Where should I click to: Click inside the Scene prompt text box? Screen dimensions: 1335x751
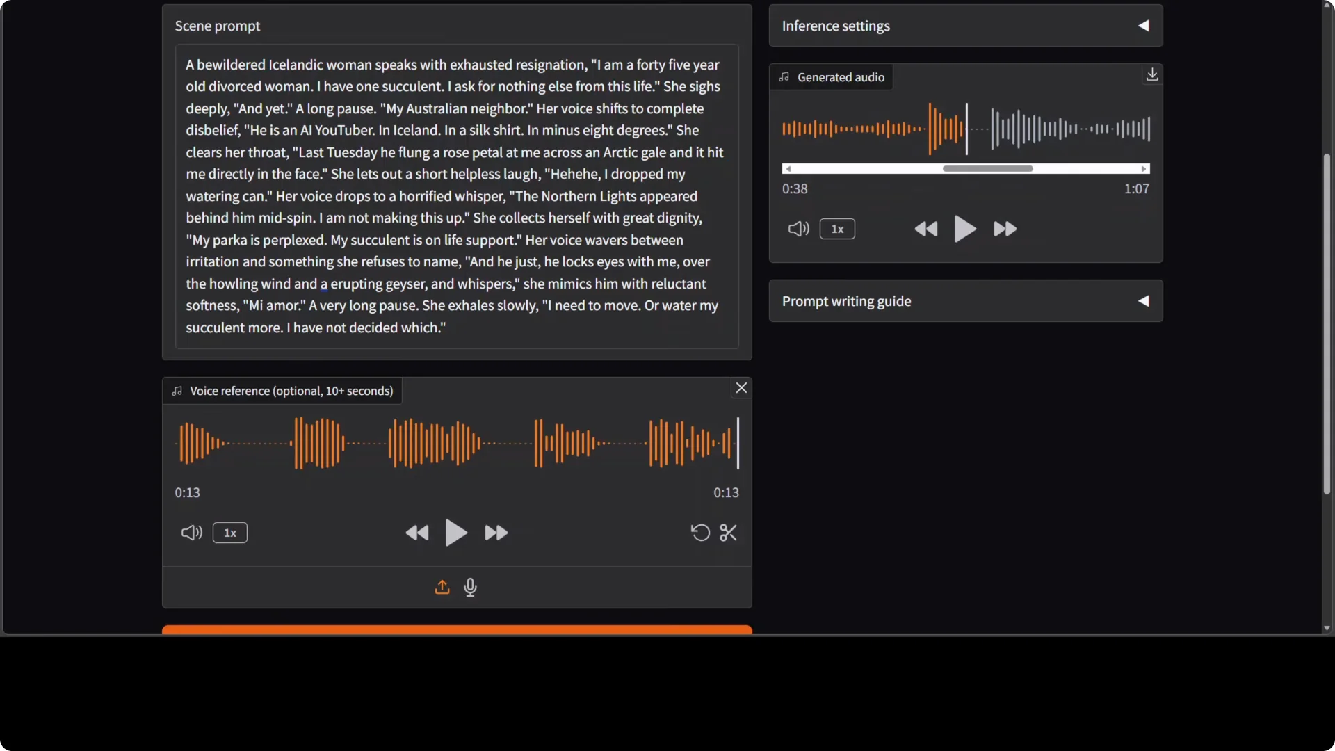coord(457,196)
